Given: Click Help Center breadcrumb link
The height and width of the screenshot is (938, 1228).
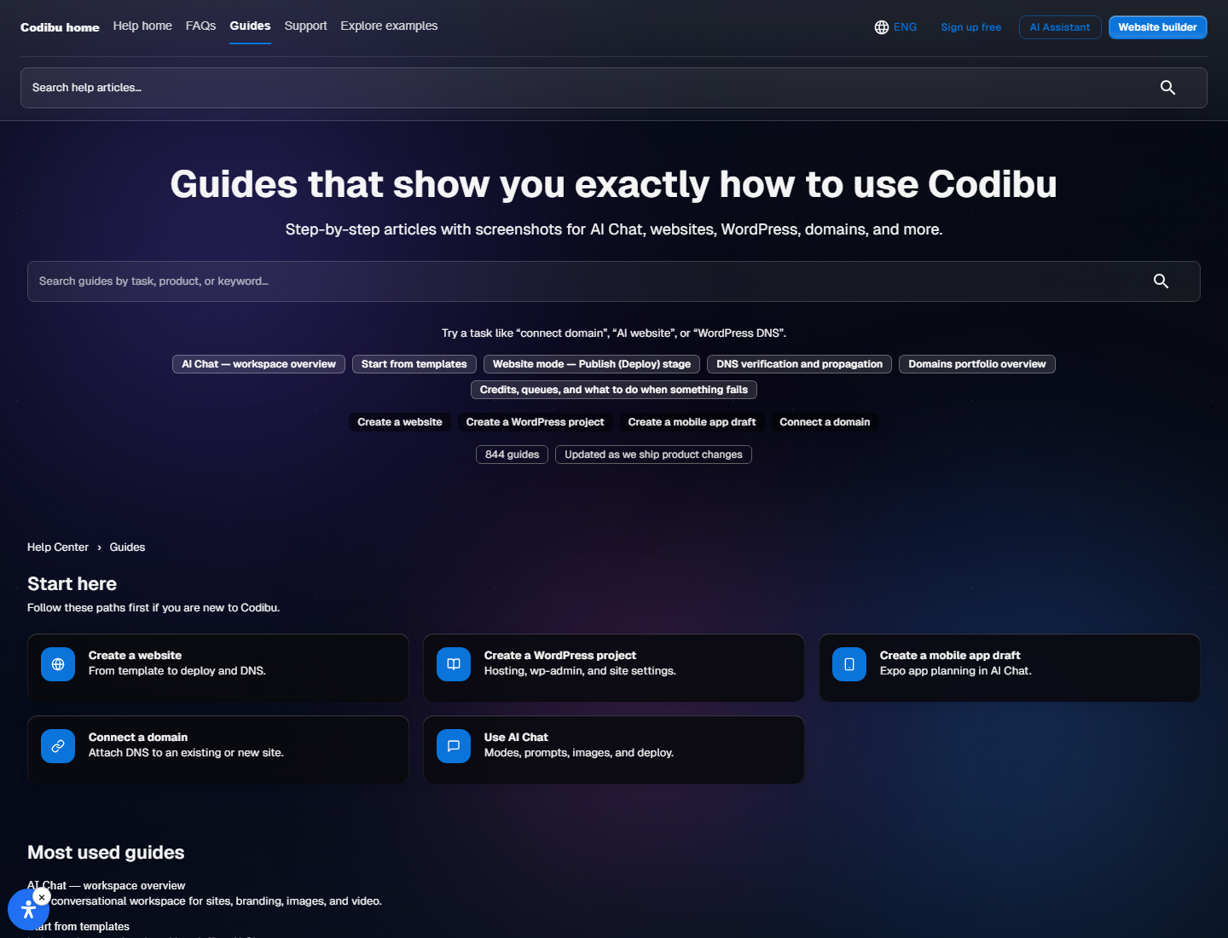Looking at the screenshot, I should pyautogui.click(x=58, y=547).
